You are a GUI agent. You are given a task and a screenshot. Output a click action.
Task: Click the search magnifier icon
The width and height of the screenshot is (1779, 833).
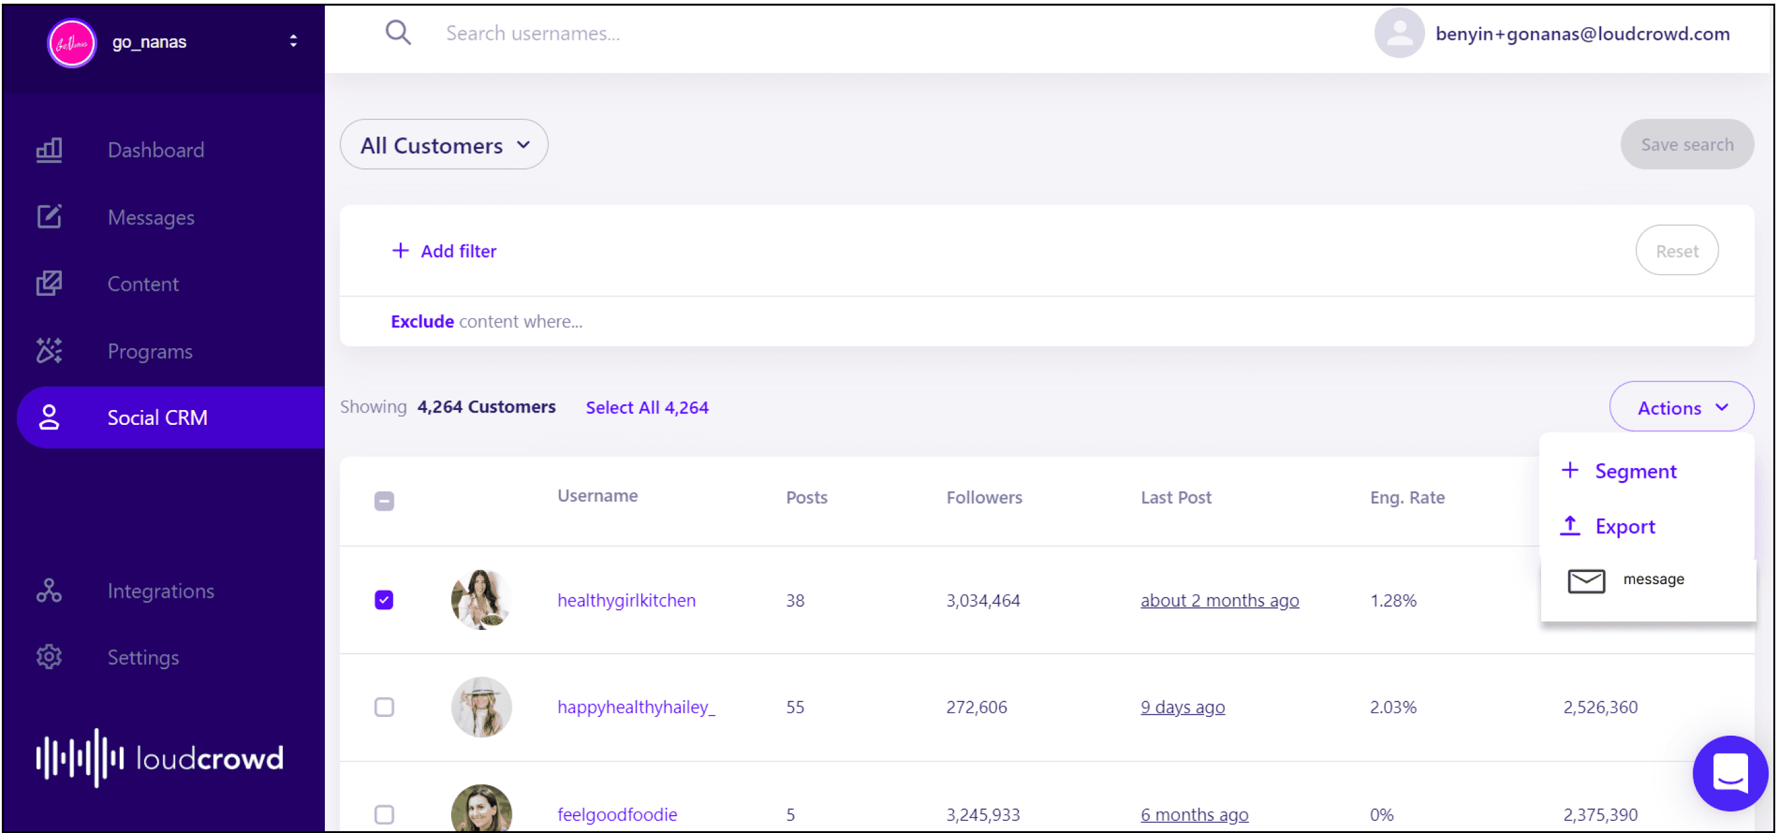398,32
